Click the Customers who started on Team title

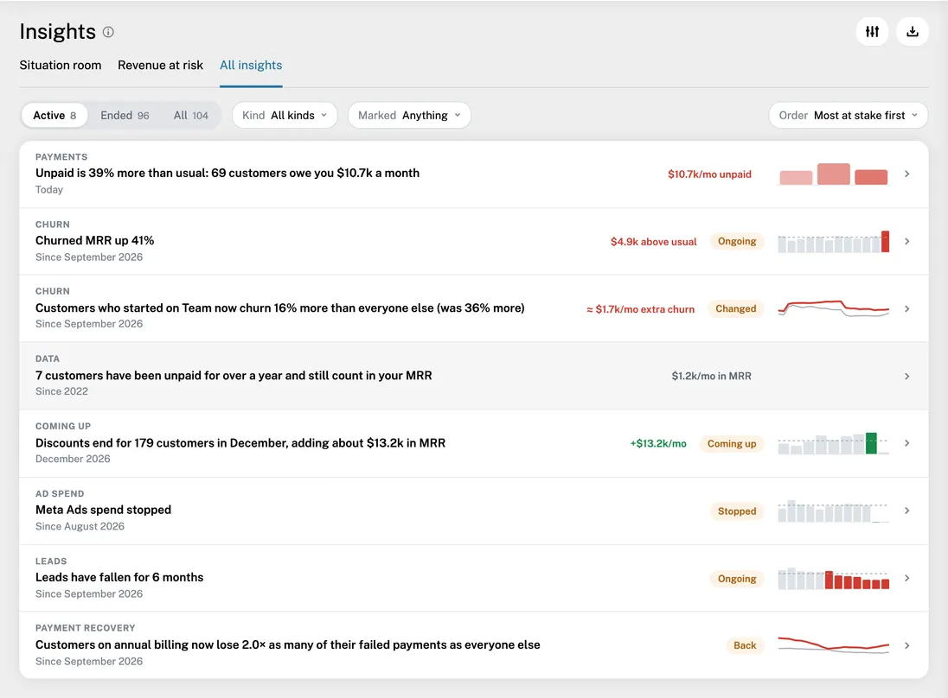click(x=280, y=308)
